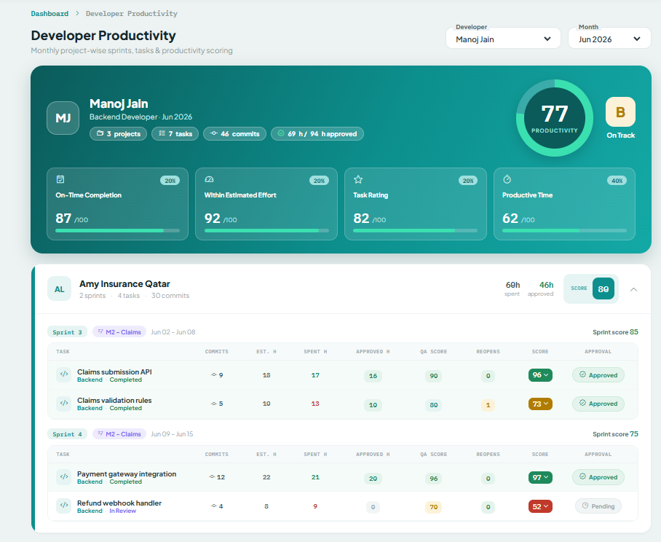Click the Payment gateway integration task name

coord(127,474)
